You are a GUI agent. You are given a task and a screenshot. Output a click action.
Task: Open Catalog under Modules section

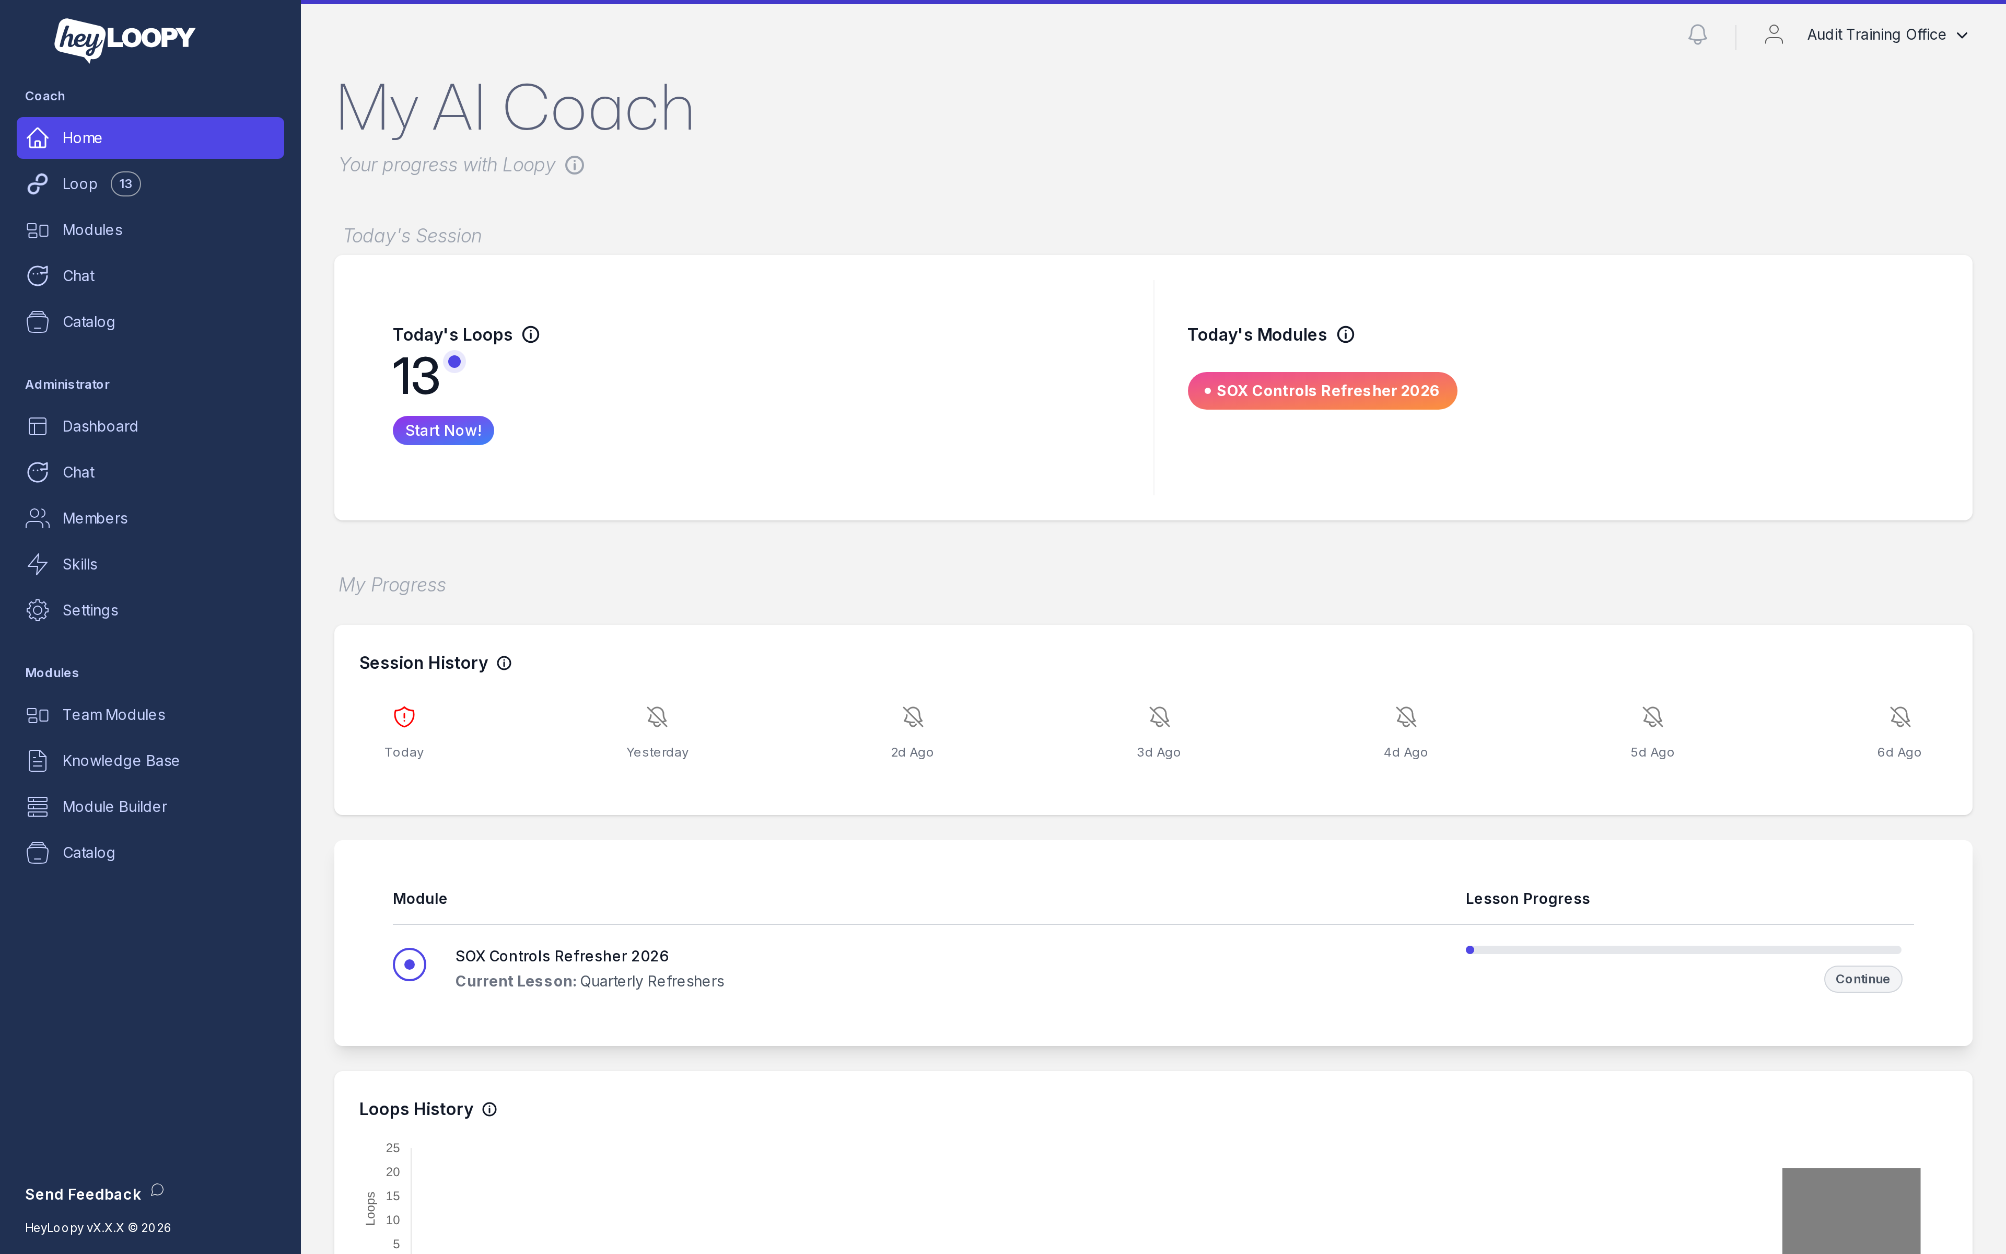tap(150, 853)
